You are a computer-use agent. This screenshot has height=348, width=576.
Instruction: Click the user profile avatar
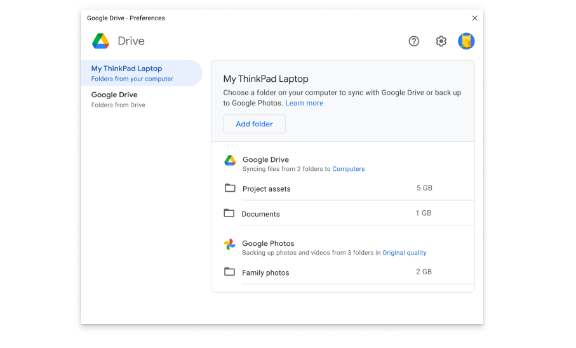click(x=466, y=41)
